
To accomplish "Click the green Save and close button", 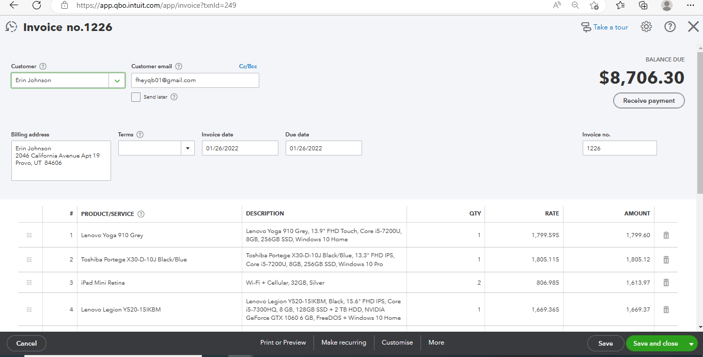I will (x=655, y=344).
